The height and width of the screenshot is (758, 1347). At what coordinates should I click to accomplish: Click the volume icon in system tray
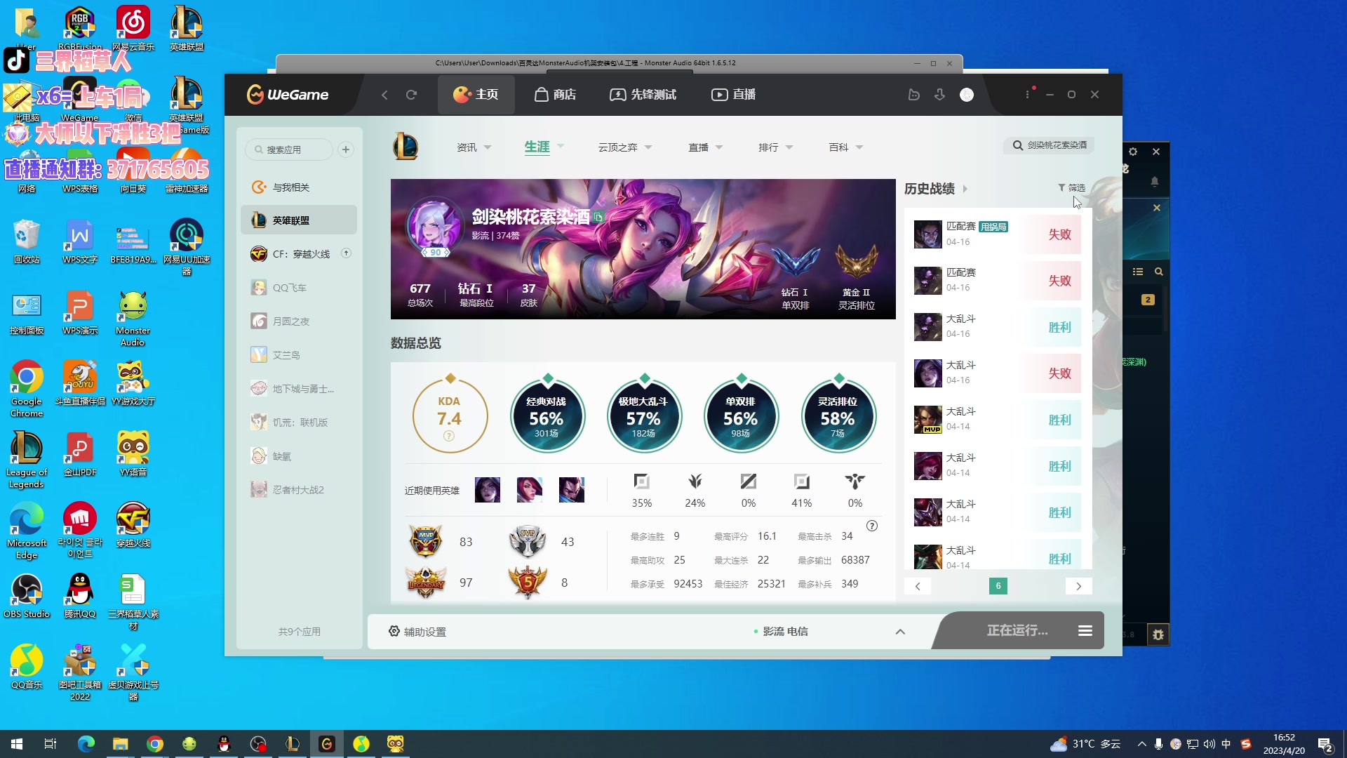pos(1209,744)
